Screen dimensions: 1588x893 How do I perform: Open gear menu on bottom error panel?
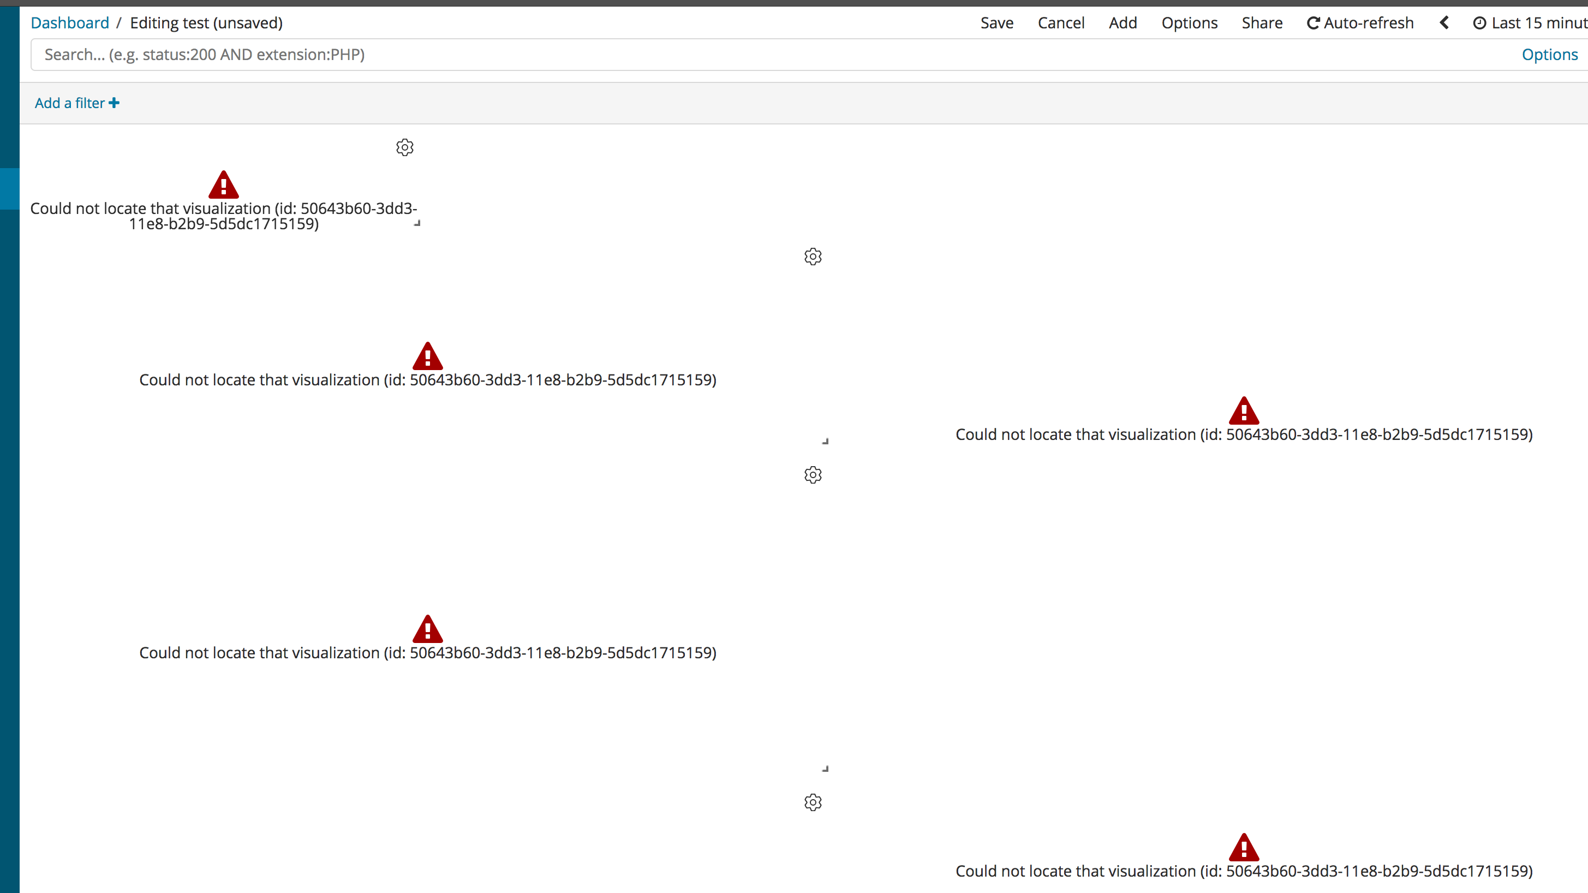[x=813, y=802]
